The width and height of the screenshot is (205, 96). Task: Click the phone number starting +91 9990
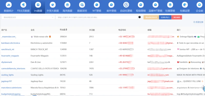[x=126, y=75]
